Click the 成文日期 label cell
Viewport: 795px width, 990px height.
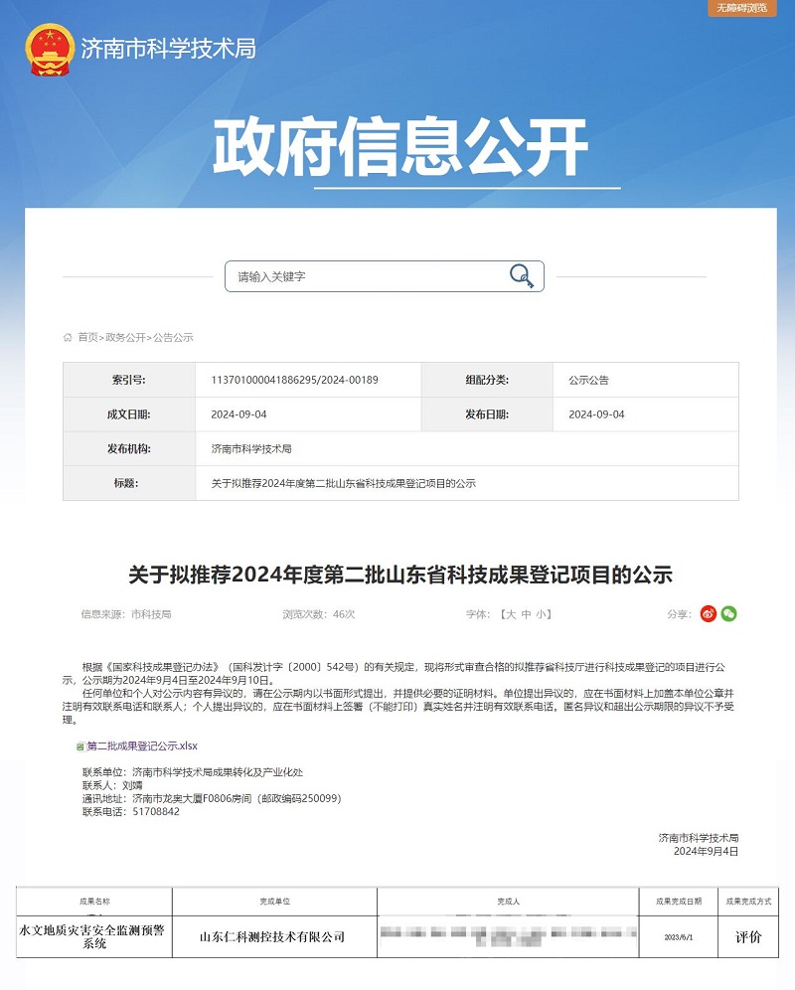tap(129, 414)
